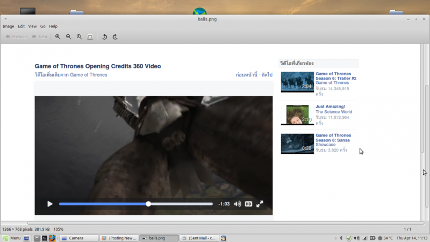Click the system volume tray icon
Viewport: 430px width, 242px height.
[x=357, y=238]
